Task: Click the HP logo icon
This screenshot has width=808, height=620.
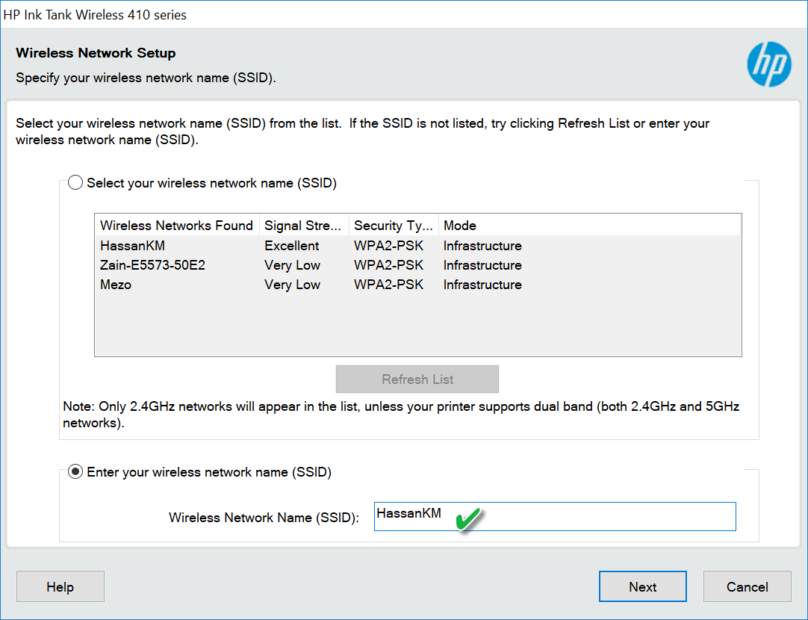Action: [x=768, y=64]
